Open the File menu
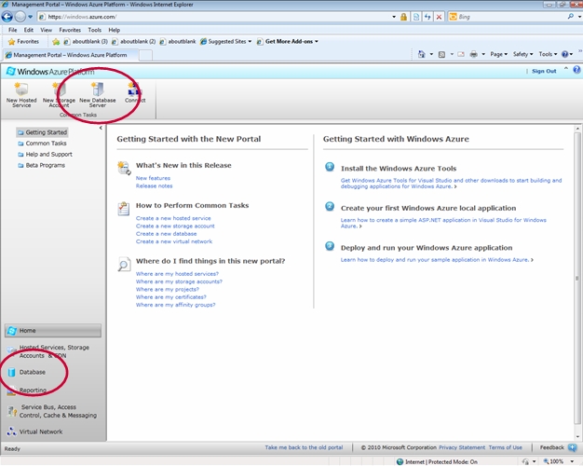 13,30
